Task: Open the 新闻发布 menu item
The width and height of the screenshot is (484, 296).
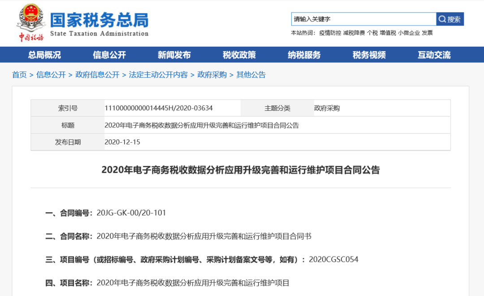Action: point(174,55)
